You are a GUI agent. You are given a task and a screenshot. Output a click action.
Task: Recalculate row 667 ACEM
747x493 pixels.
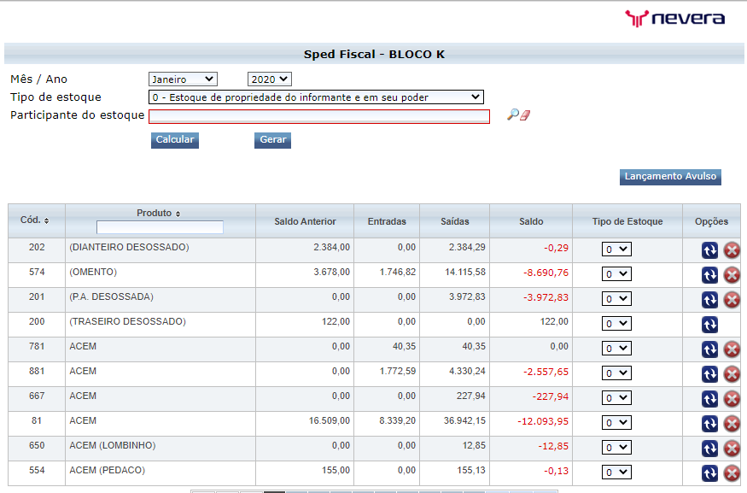point(709,399)
